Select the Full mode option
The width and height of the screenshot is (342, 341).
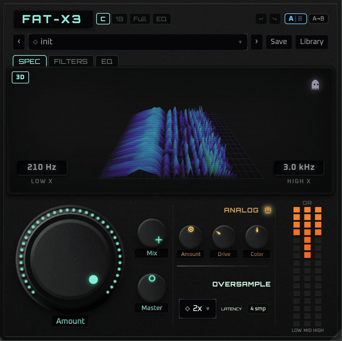point(140,19)
